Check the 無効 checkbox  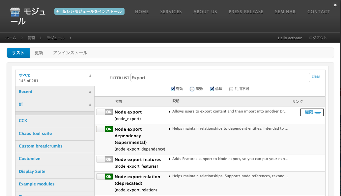coord(192,88)
